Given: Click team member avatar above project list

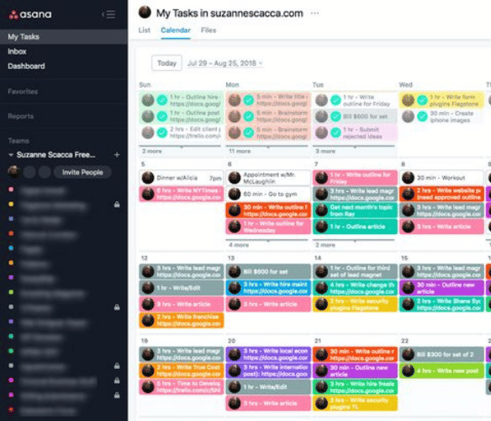Looking at the screenshot, I should [x=13, y=172].
